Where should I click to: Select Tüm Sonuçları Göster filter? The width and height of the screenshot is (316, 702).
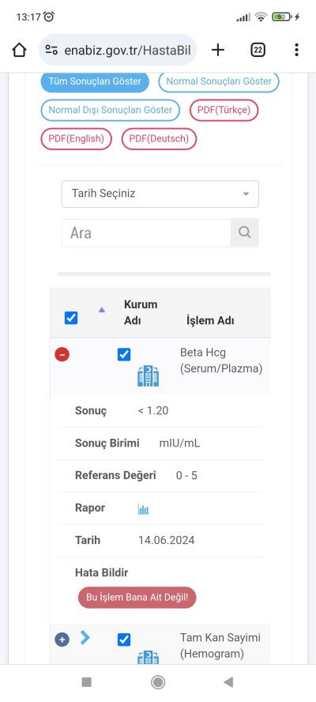tap(95, 81)
